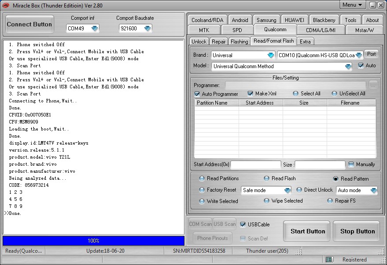Toggle the Make Xml checkbox
Image resolution: width=387 pixels, height=265 pixels.
250,94
